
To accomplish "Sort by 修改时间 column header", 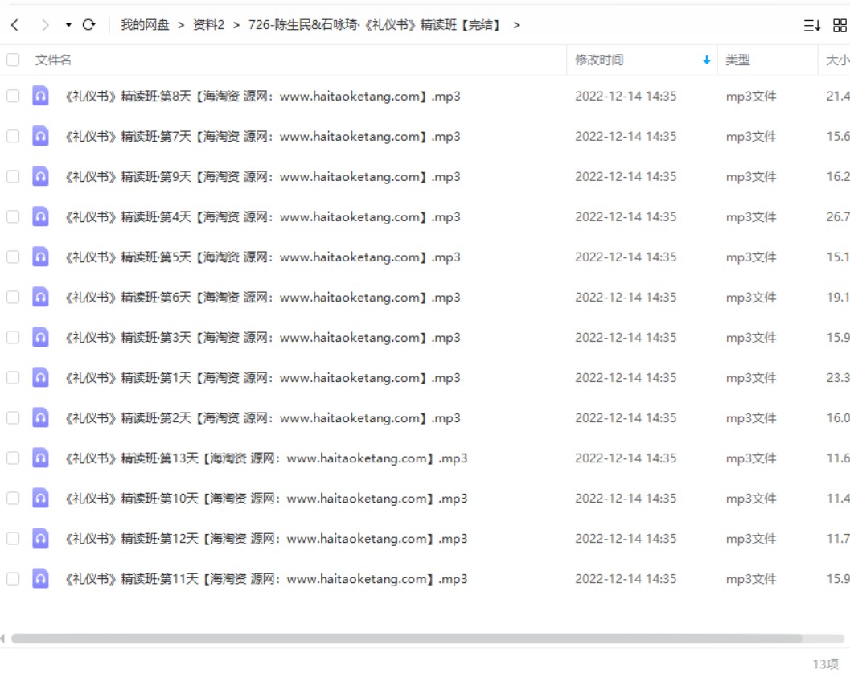I will coord(599,60).
